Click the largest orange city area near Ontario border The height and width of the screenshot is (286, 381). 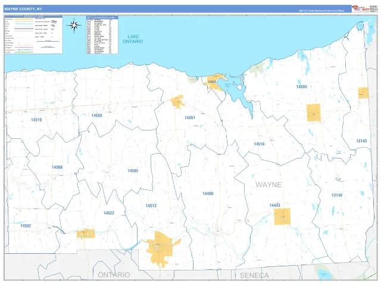pyautogui.click(x=161, y=249)
